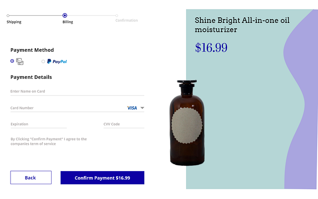Click the credit card icon
The width and height of the screenshot is (318, 199).
[20, 61]
